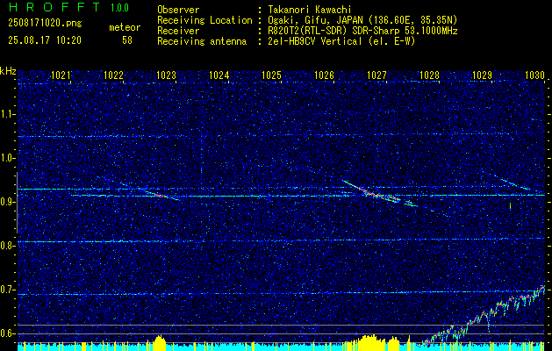Click the HROFFT title text

[55, 7]
